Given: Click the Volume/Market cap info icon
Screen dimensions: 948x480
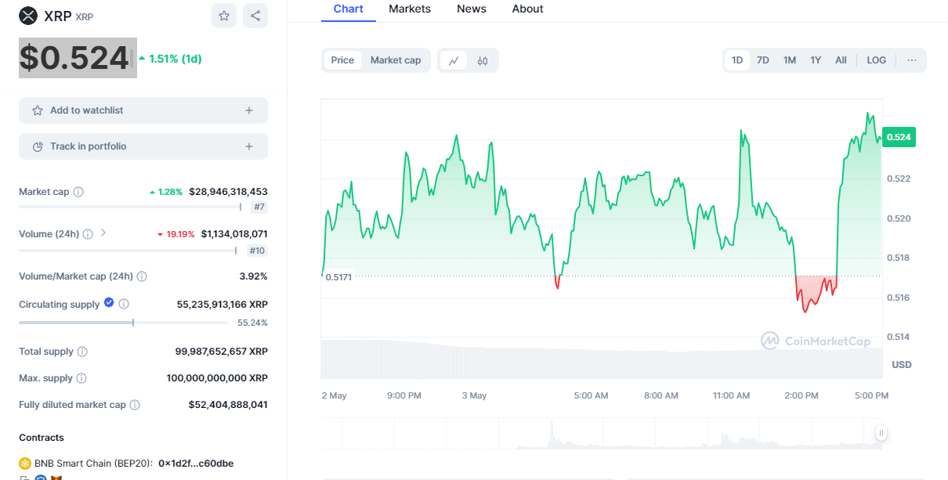Looking at the screenshot, I should tap(142, 276).
